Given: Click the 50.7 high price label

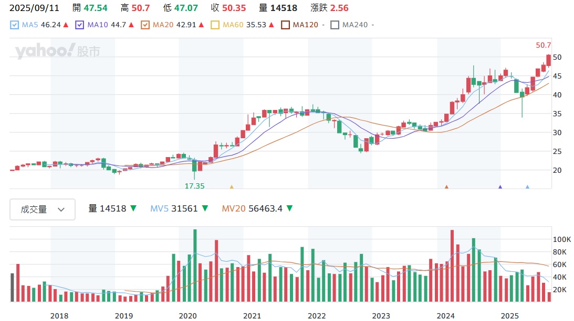Looking at the screenshot, I should pos(544,46).
